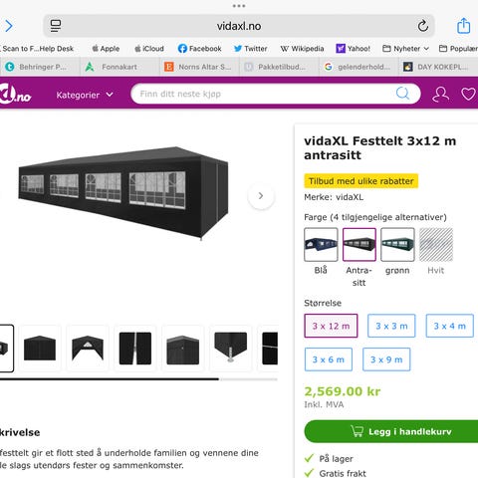Go forward with the browser arrow
Image resolution: width=478 pixels, height=478 pixels.
pyautogui.click(x=9, y=26)
